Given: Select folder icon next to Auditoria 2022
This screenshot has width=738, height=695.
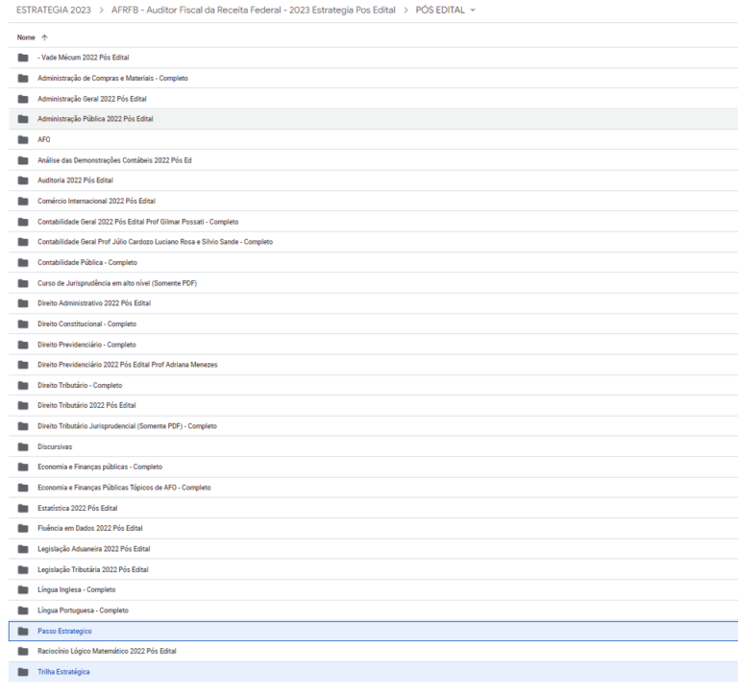Looking at the screenshot, I should 23,180.
